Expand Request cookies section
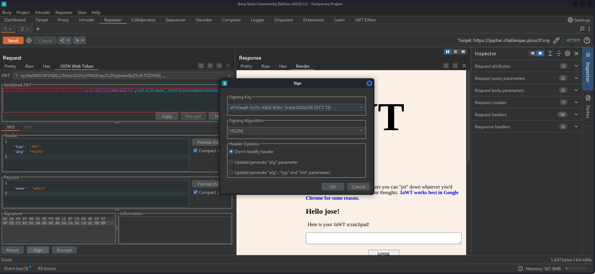 576,102
